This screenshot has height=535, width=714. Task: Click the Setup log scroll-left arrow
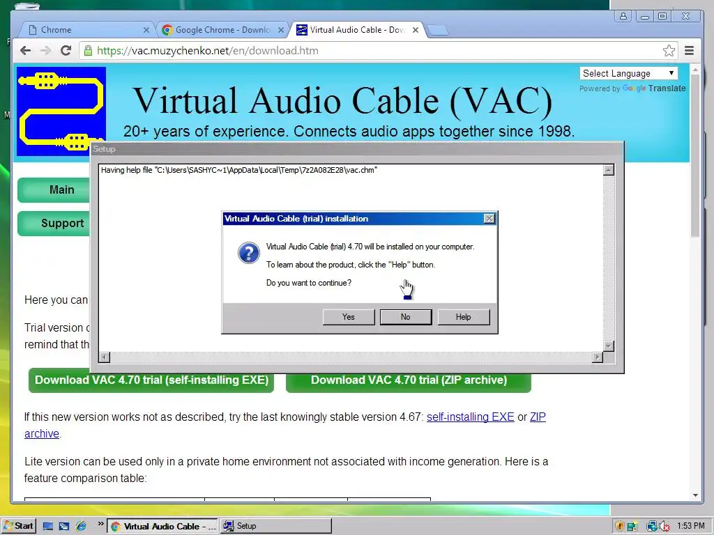[105, 357]
